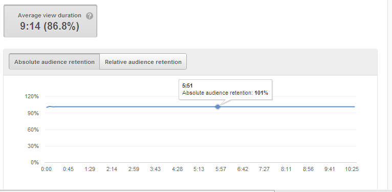The height and width of the screenshot is (192, 392).
Task: Click the 5:51 retention tooltip
Action: tap(225, 90)
